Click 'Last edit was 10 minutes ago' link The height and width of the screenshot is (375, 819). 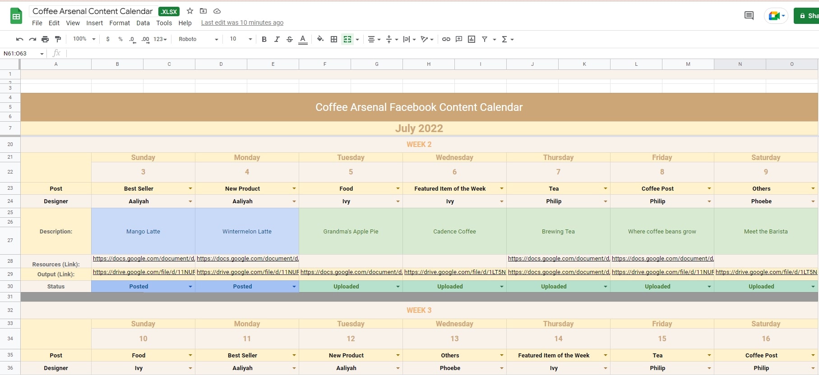tap(242, 23)
